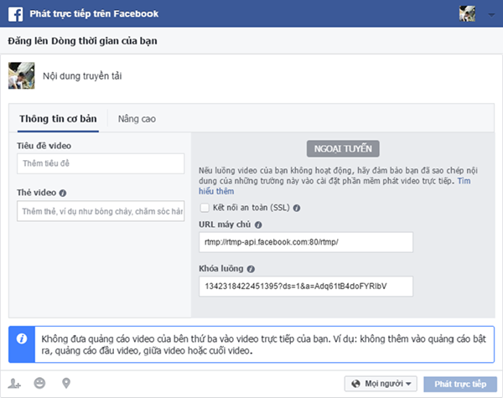Enable Kết nối an toàn (SSL) checkbox
Viewport: 503px width, 398px height.
pos(205,208)
